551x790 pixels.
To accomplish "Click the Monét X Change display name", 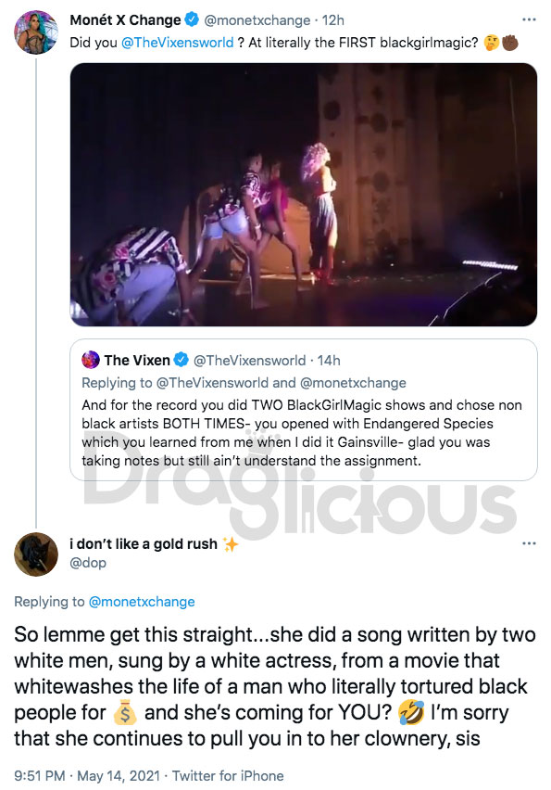I will click(x=125, y=20).
